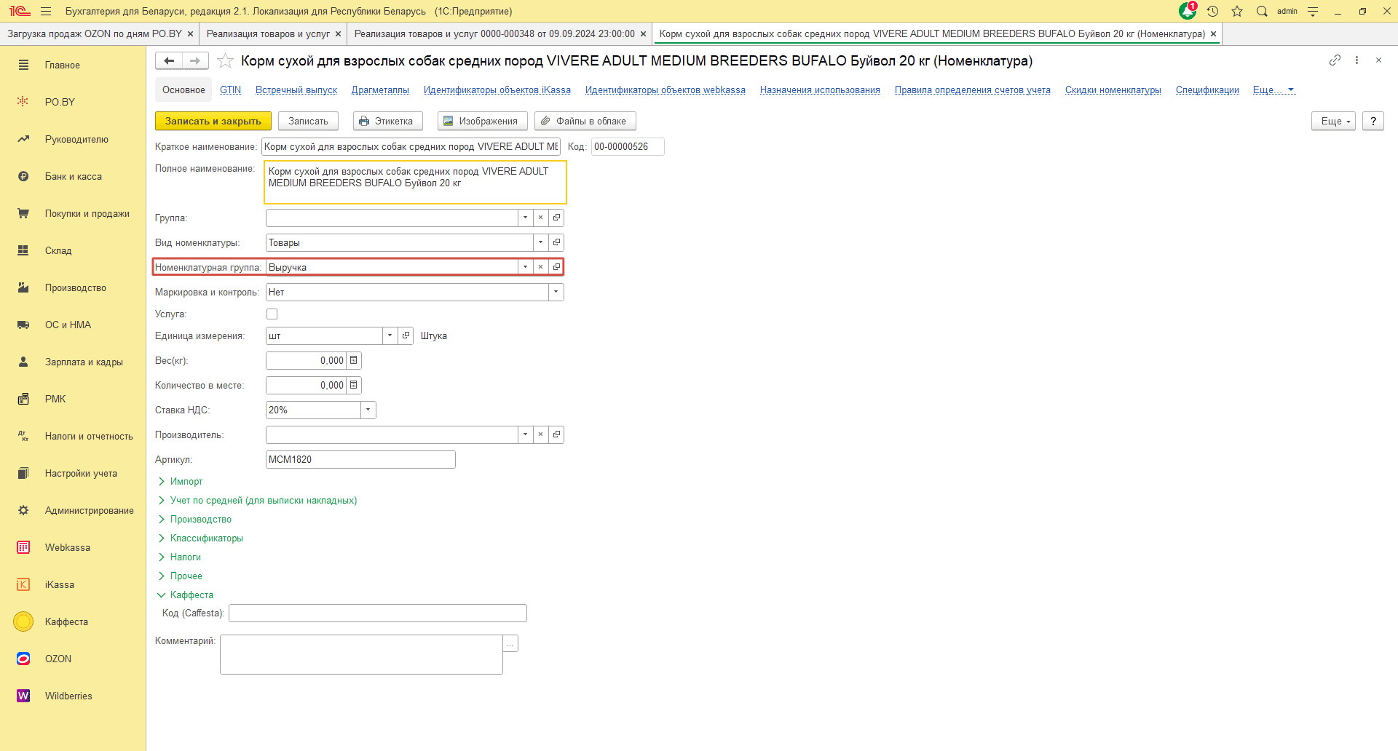Open Файлы в облаке button
Viewport: 1398px width, 751px height.
click(585, 121)
